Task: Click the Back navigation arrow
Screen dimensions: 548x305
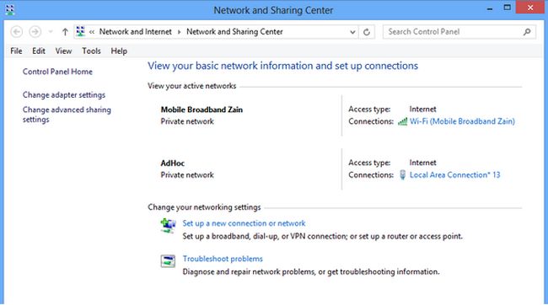Action: pyautogui.click(x=16, y=32)
